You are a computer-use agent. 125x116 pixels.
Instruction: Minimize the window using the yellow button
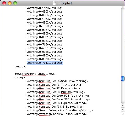10,3
